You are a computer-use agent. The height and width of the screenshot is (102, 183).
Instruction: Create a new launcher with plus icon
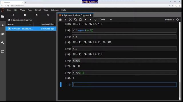(x=13, y=15)
